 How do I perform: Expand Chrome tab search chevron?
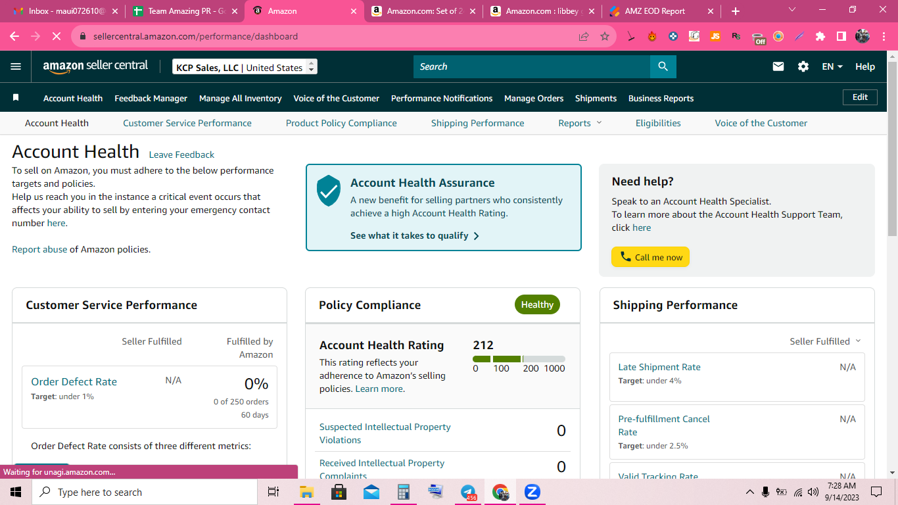coord(792,10)
